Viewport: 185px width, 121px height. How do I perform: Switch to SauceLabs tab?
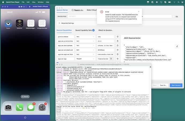77,10
